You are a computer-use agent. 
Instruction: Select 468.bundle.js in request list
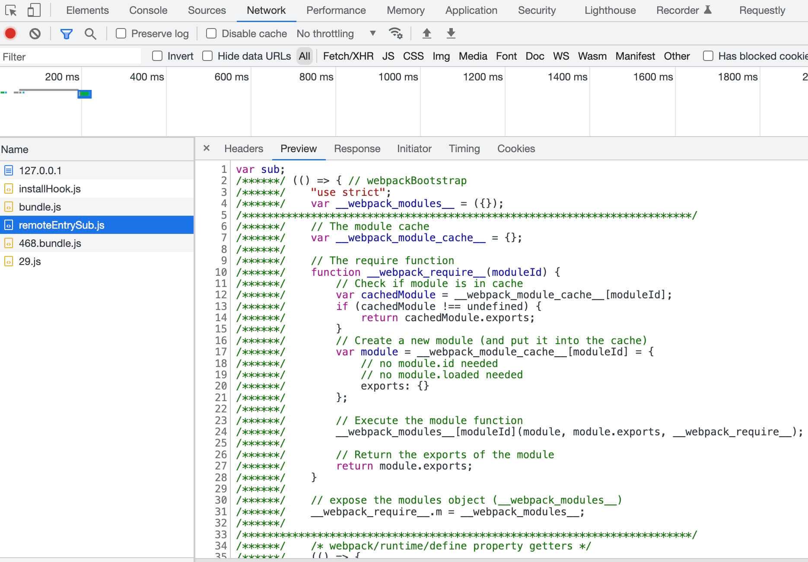(50, 243)
